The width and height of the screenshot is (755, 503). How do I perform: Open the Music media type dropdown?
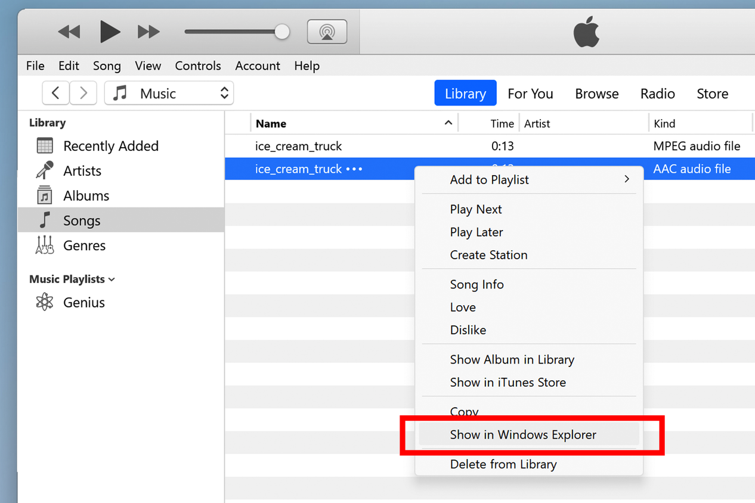pyautogui.click(x=169, y=93)
